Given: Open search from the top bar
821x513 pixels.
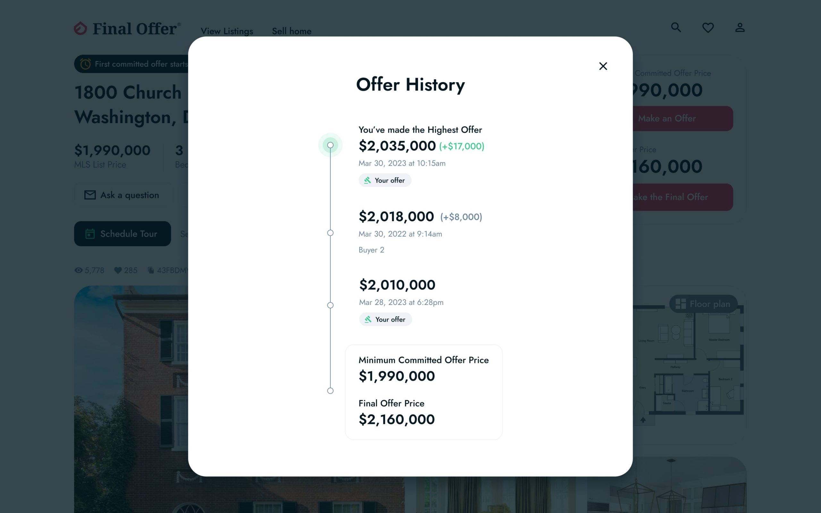Looking at the screenshot, I should (676, 28).
